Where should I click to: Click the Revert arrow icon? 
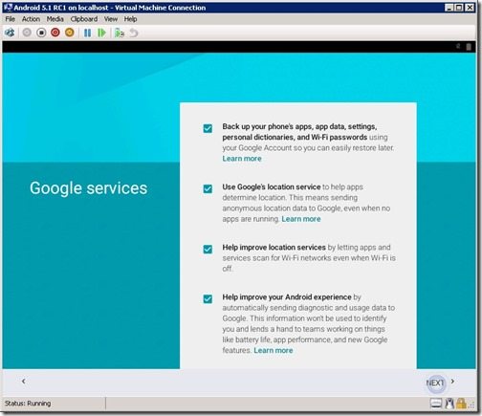tap(134, 33)
